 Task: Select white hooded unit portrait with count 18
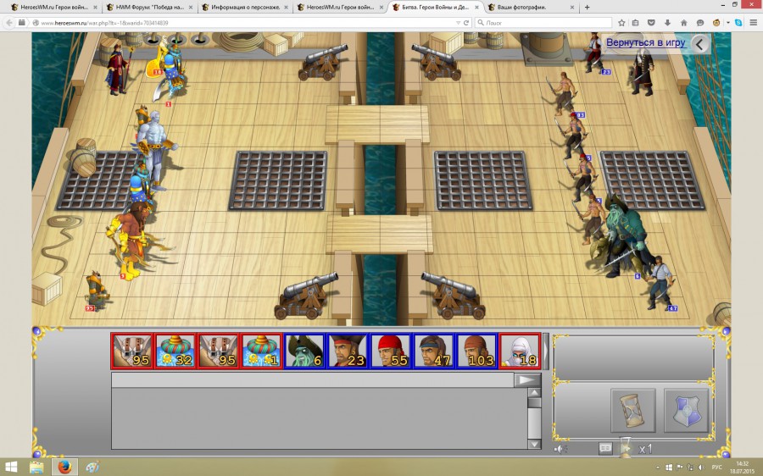[520, 350]
